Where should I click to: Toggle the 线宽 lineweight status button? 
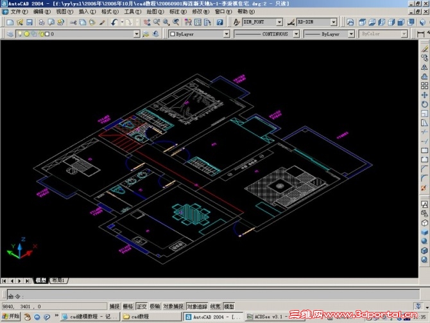click(215, 306)
